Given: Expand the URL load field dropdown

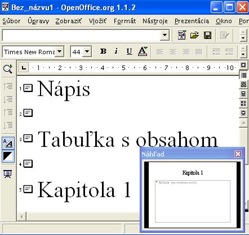Looking at the screenshot, I should point(164,35).
